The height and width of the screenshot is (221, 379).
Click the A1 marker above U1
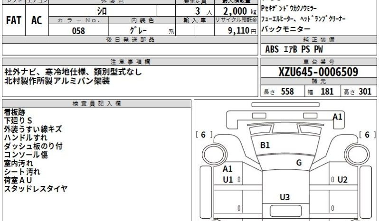point(228,169)
